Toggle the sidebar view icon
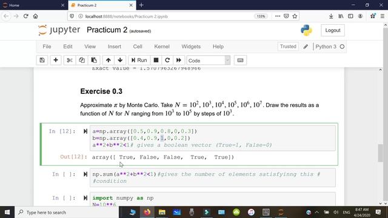This screenshot has width=388, height=218. click(350, 16)
